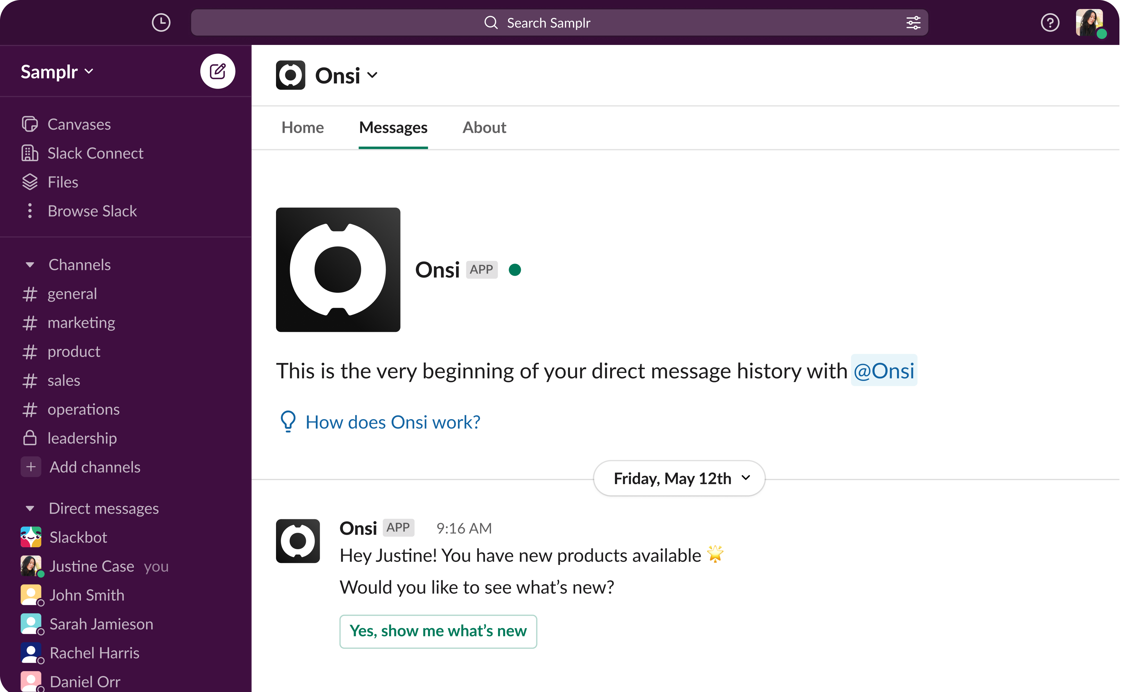This screenshot has height=692, width=1122.
Task: Select the Messages tab
Action: 393,127
